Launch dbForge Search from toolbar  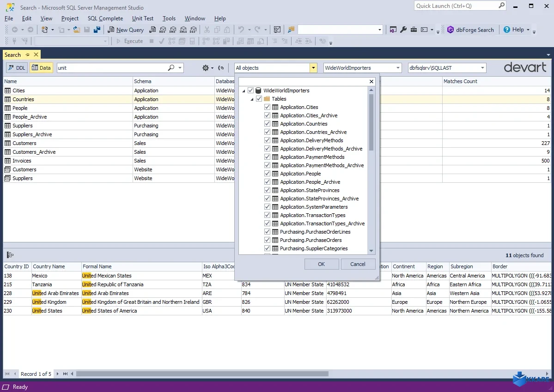[x=470, y=30]
